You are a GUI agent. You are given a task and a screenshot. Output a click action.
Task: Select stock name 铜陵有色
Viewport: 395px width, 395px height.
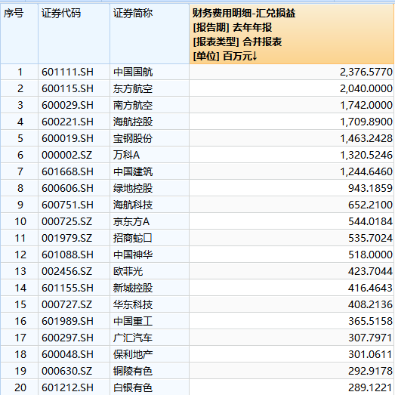pos(133,372)
